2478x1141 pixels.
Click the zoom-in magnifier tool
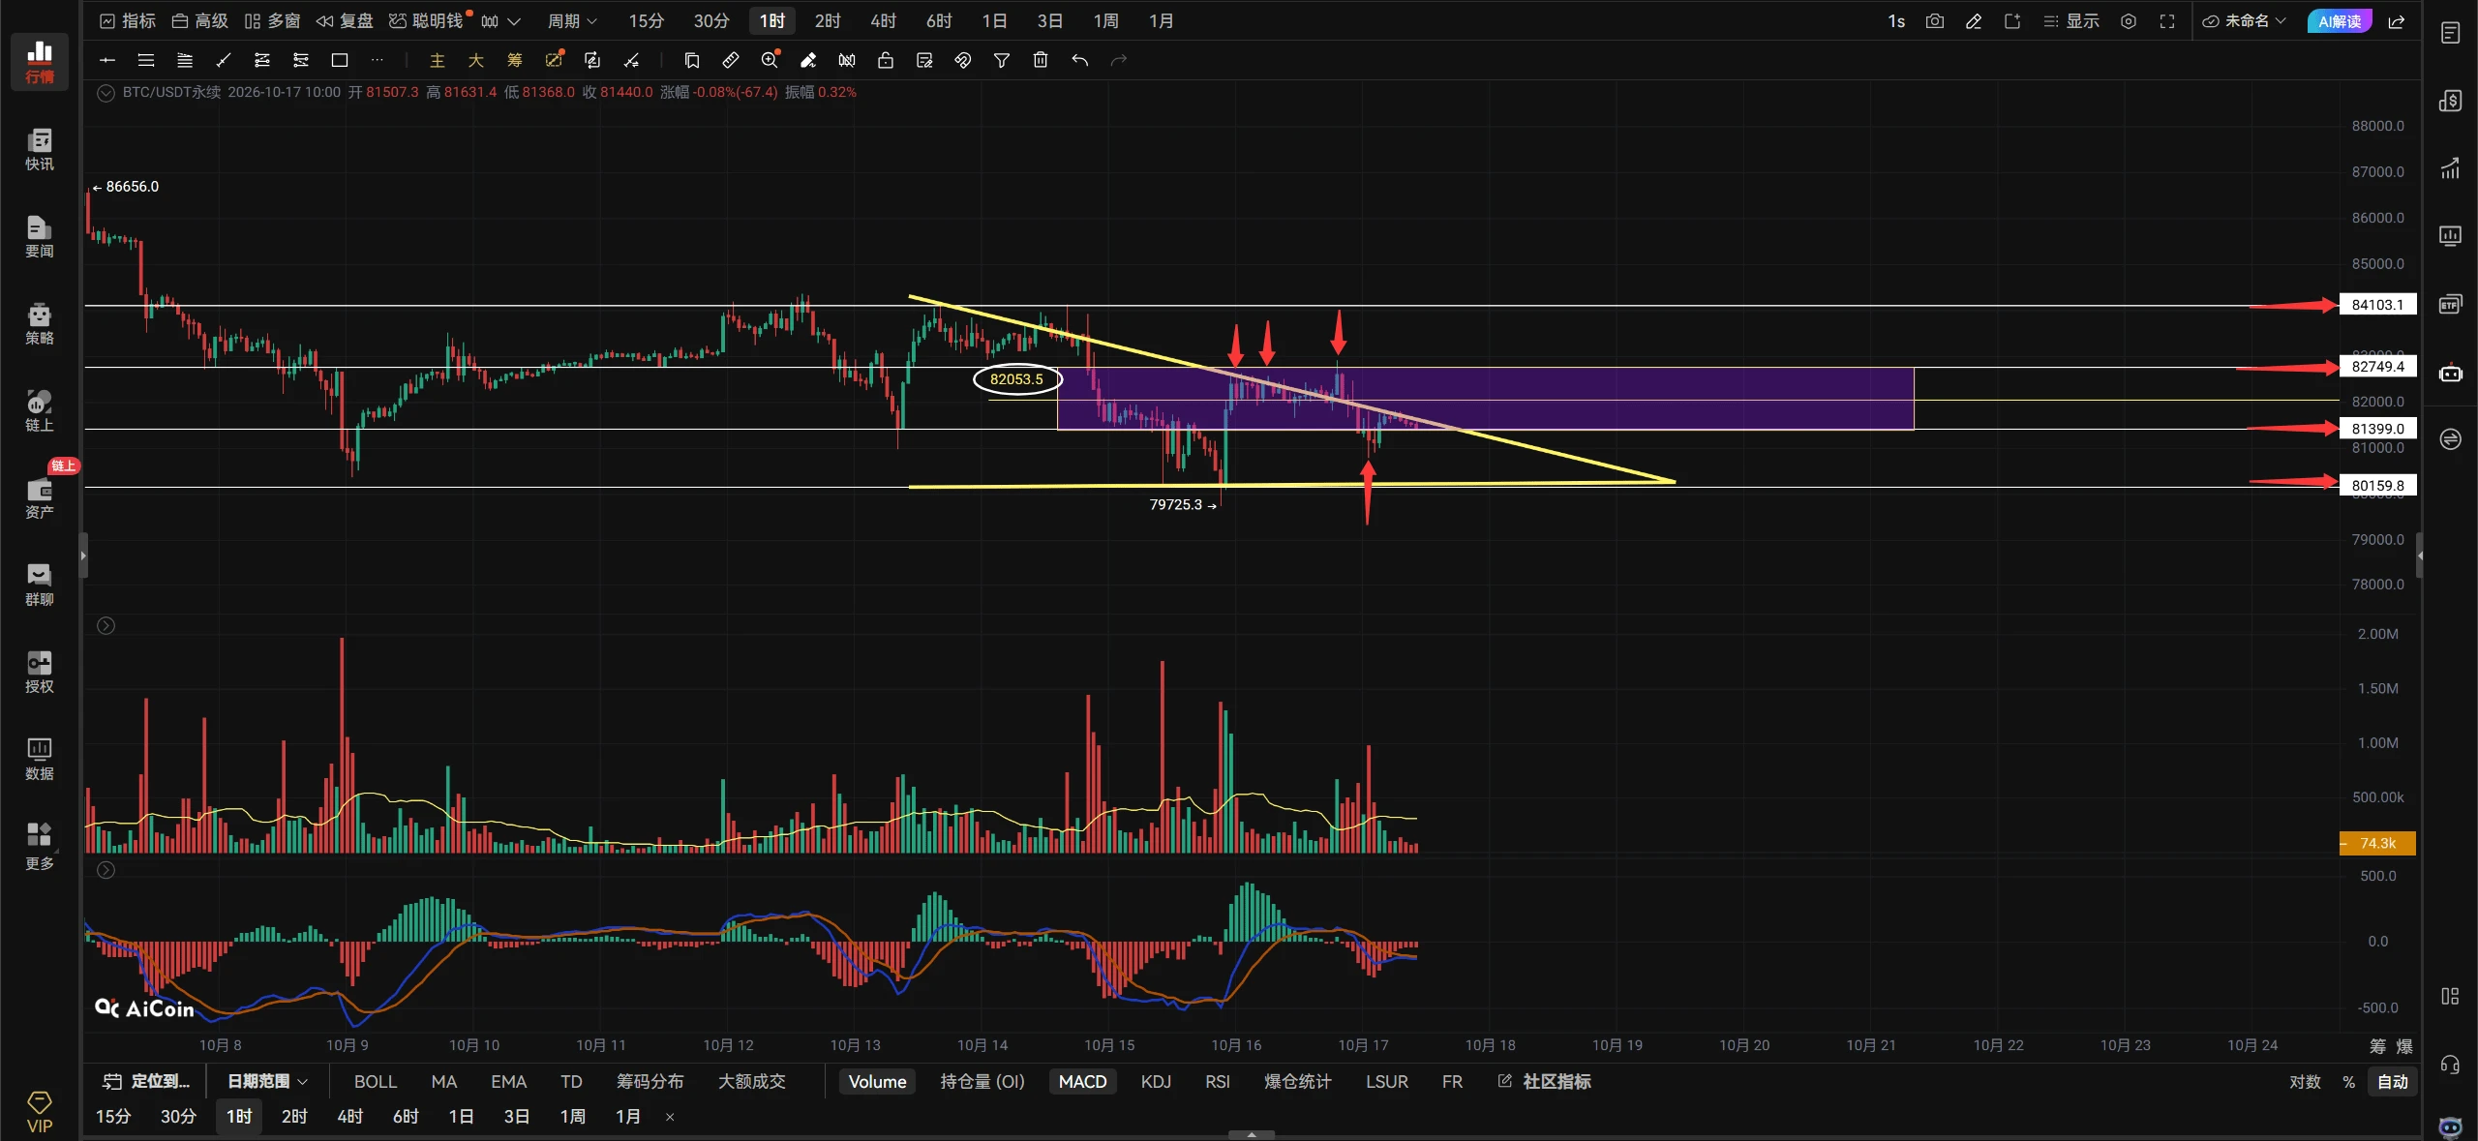pos(770,60)
